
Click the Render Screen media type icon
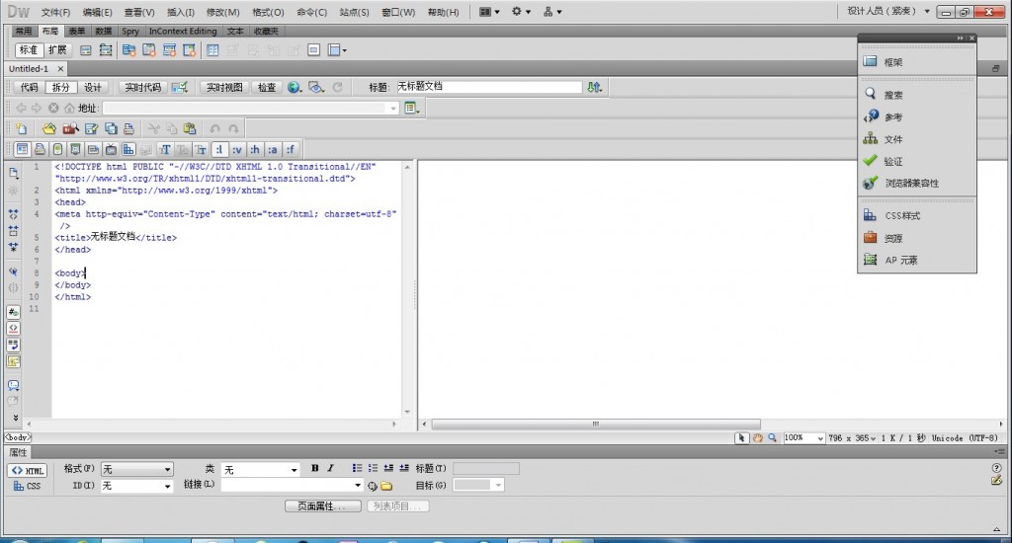(22, 149)
